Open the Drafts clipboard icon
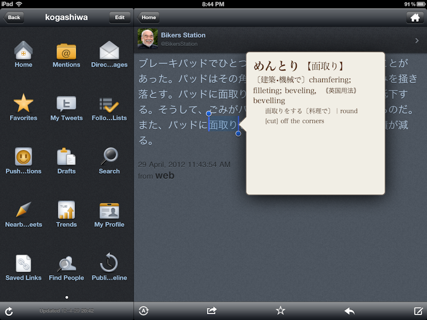Image resolution: width=427 pixels, height=320 pixels. 66,157
